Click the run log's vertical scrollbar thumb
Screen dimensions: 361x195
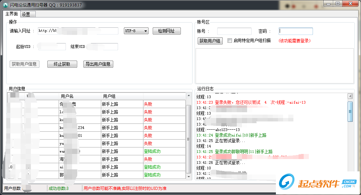tap(350, 109)
